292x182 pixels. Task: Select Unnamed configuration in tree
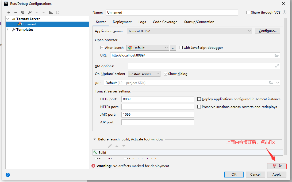[47, 24]
